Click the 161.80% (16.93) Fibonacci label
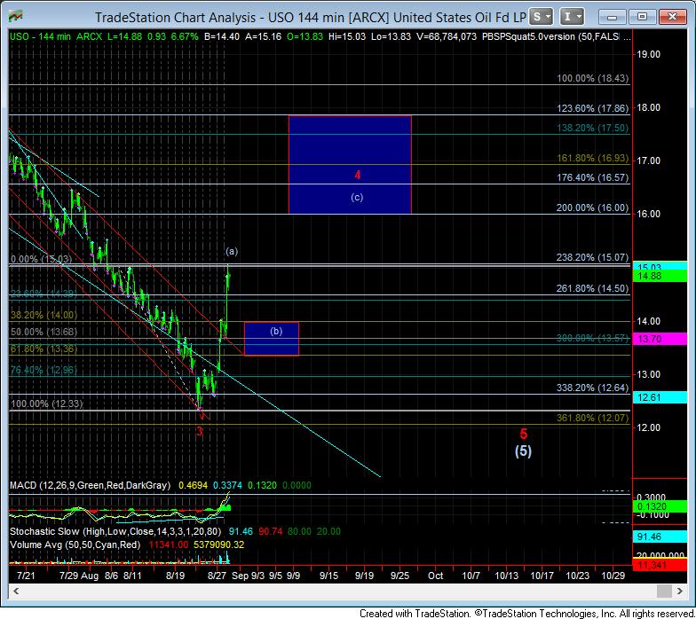This screenshot has width=696, height=619. tap(593, 158)
